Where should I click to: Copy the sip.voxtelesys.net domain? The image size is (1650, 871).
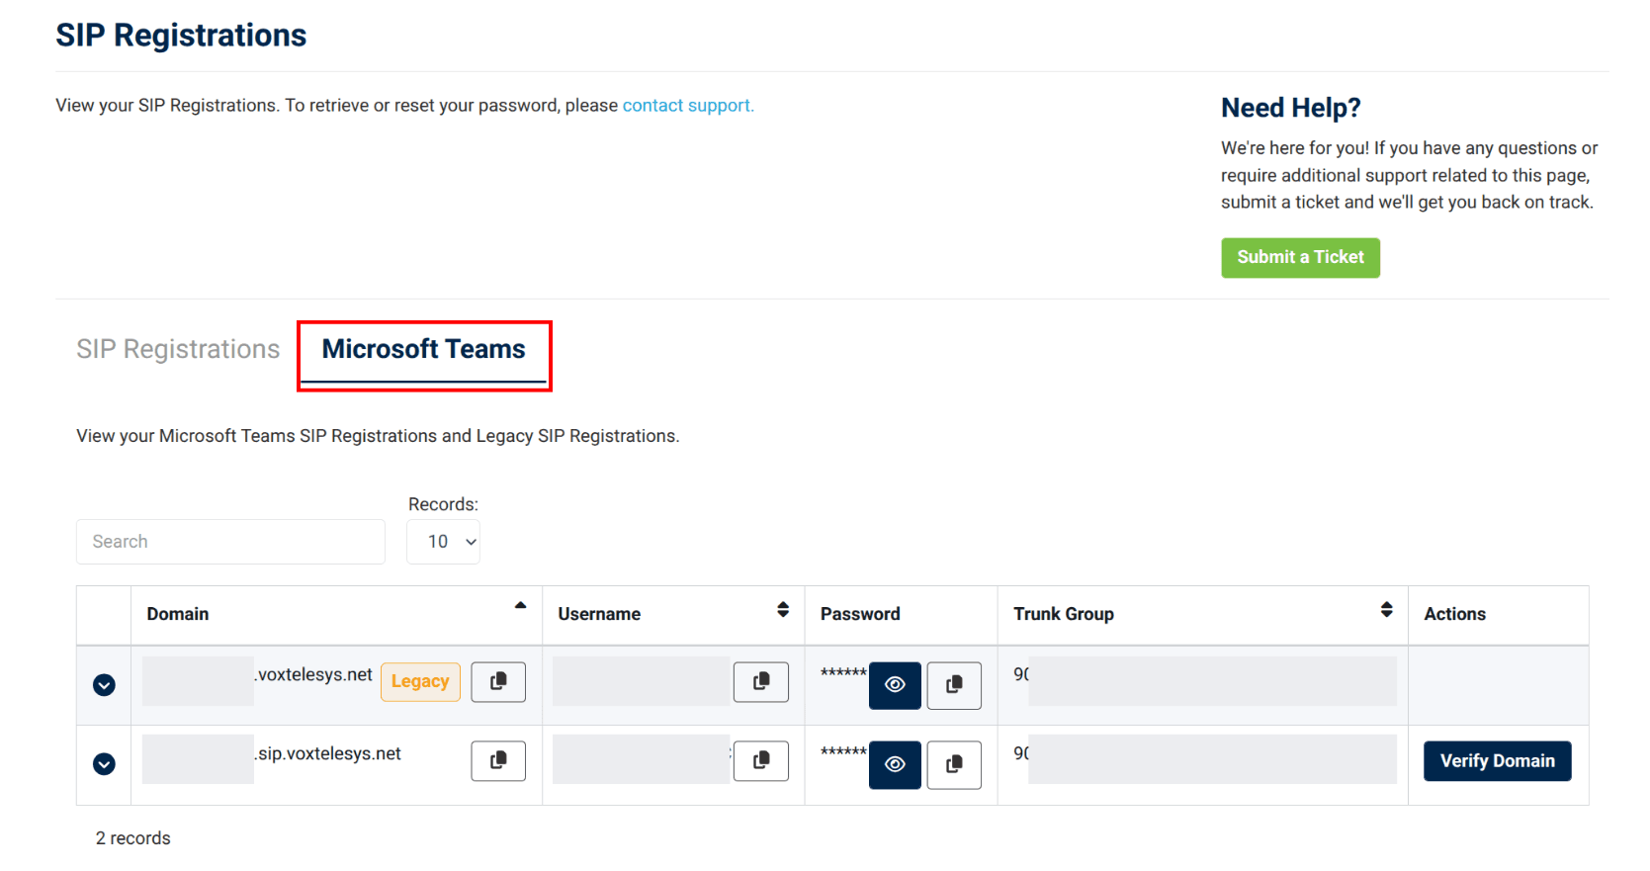point(498,761)
